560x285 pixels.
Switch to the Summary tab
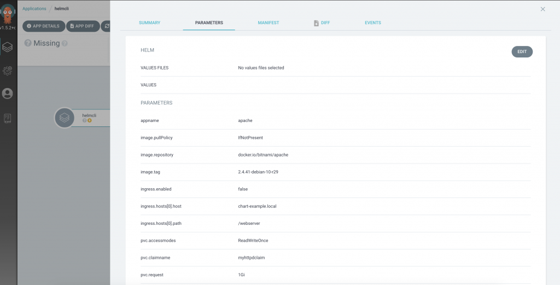click(150, 22)
